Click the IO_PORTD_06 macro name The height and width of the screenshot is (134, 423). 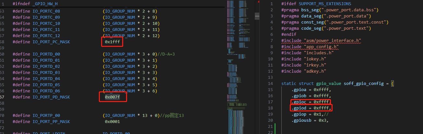(x=46, y=91)
